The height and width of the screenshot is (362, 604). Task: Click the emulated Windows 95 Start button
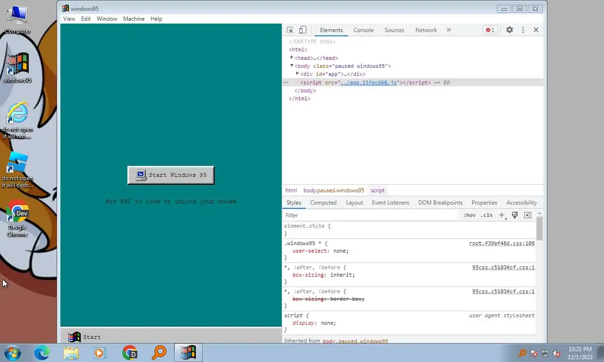click(x=84, y=337)
